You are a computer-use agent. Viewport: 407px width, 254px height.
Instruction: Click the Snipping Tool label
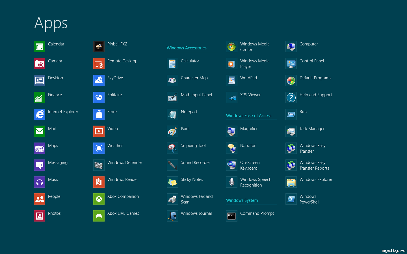pos(193,146)
